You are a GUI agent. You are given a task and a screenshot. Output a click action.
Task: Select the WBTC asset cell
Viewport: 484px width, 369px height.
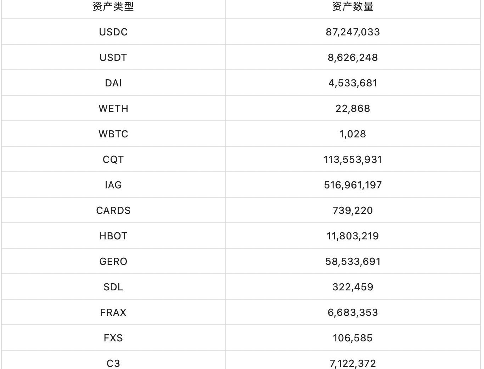[113, 134]
